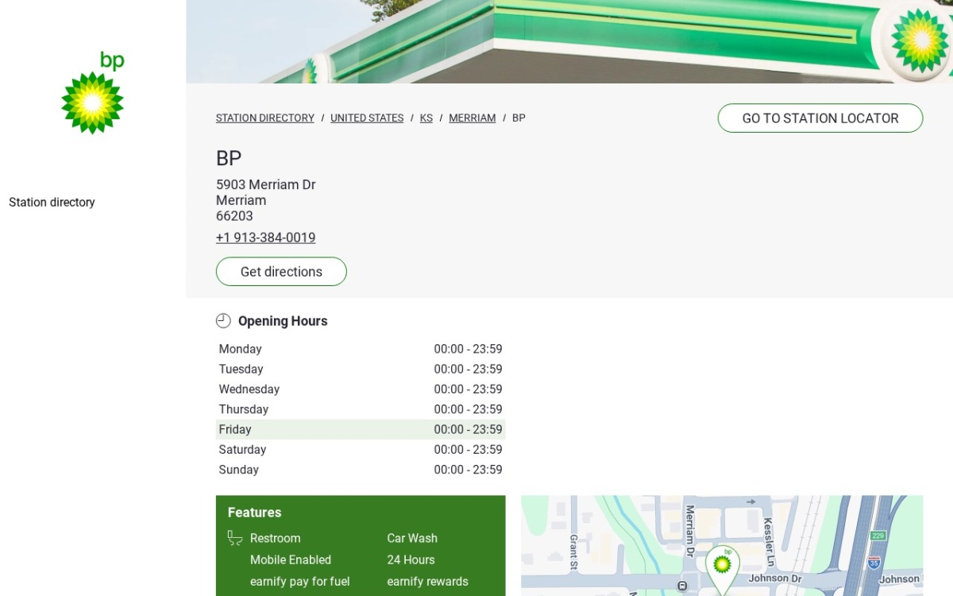The image size is (953, 596).
Task: Click the Restroom feature text
Action: click(275, 538)
